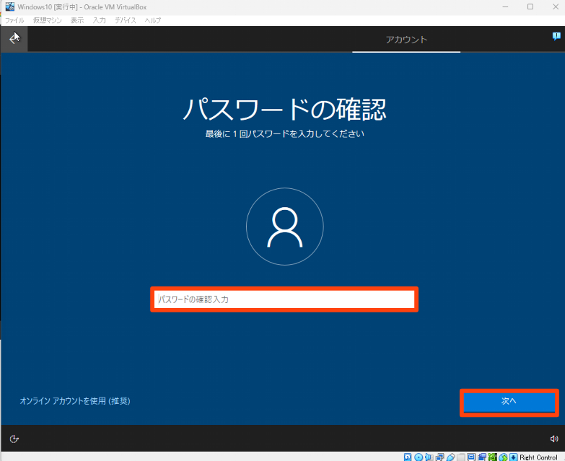565x461 pixels.
Task: Click the VirtualBox shared folders icon
Action: pyautogui.click(x=461, y=457)
